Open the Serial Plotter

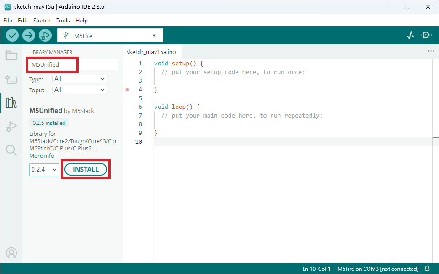(x=410, y=35)
